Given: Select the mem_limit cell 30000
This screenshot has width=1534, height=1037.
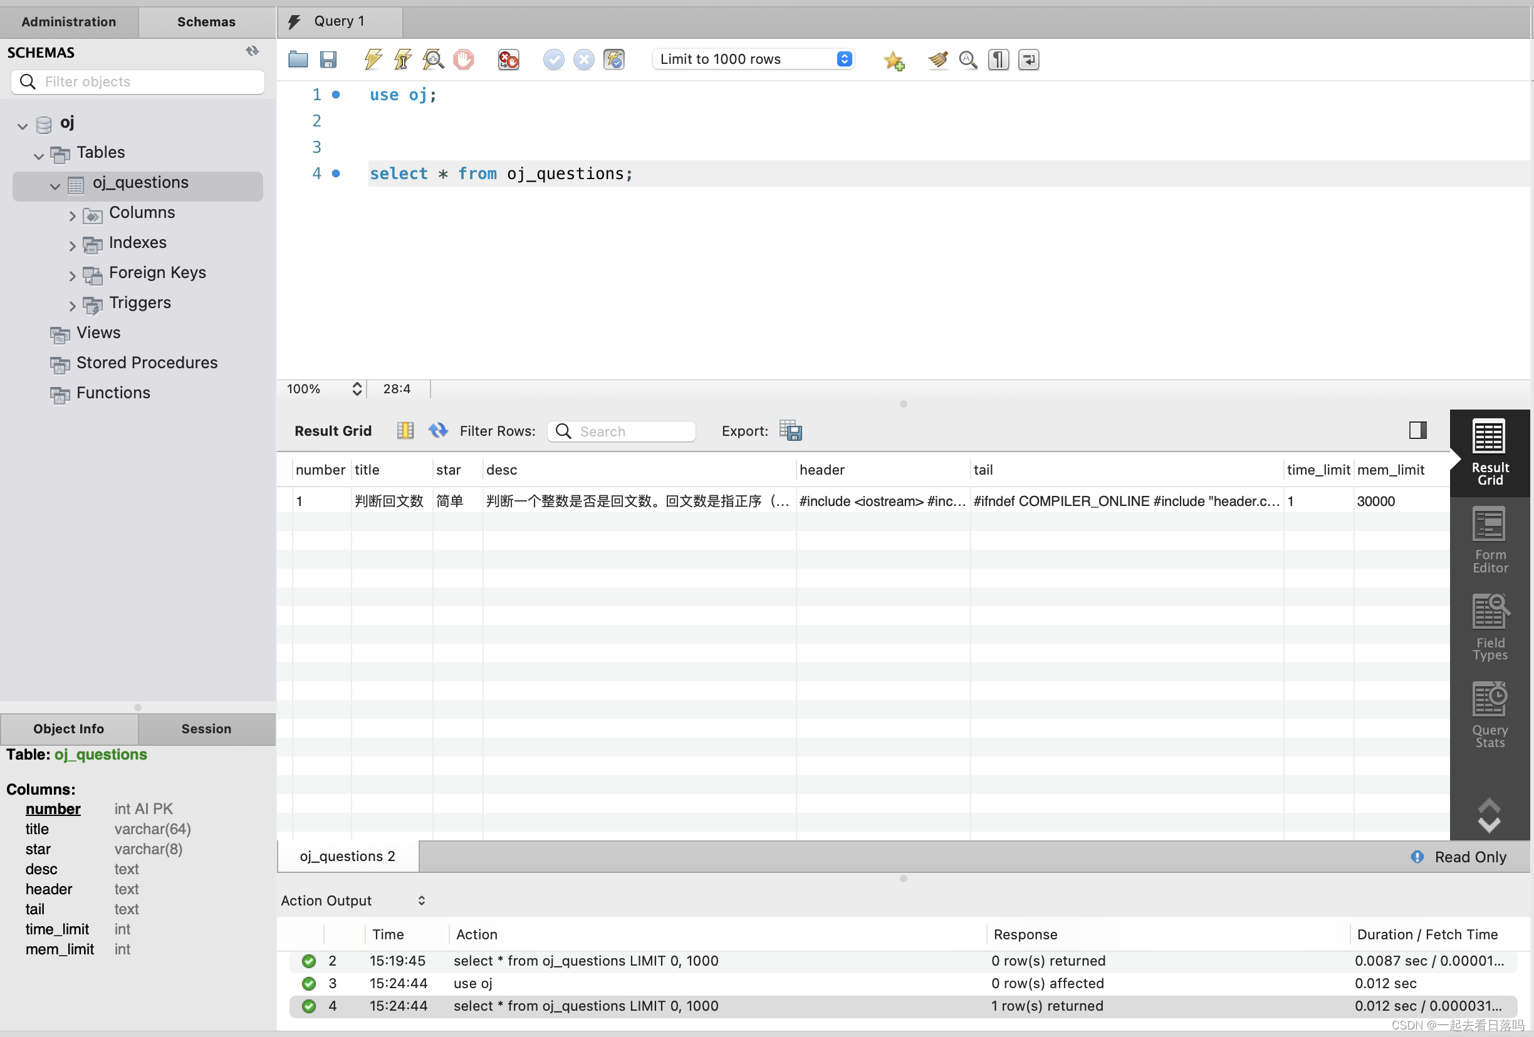Looking at the screenshot, I should [x=1401, y=501].
